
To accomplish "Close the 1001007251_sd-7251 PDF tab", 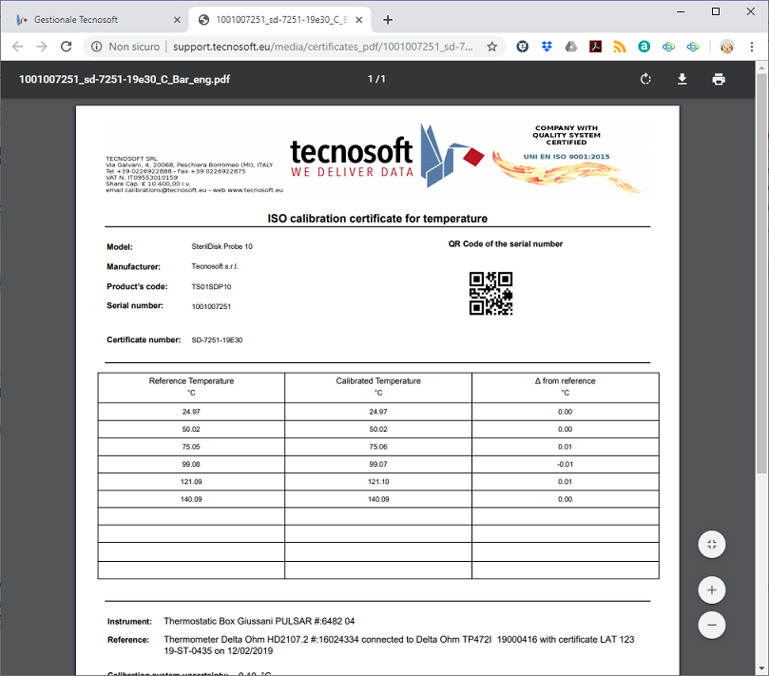I will [x=359, y=20].
